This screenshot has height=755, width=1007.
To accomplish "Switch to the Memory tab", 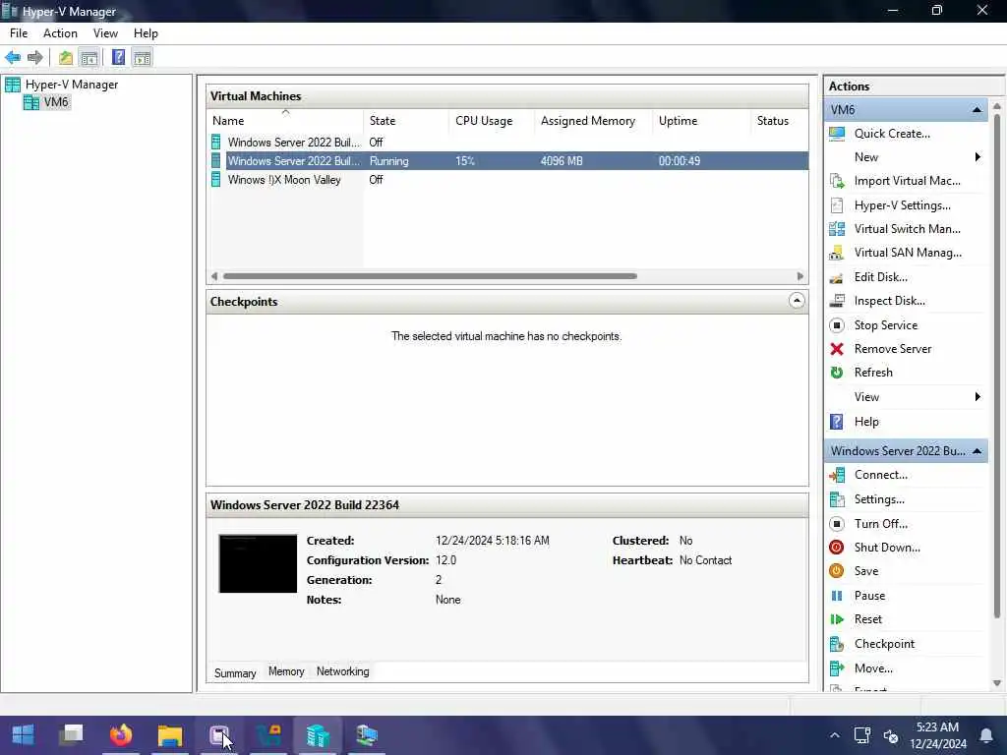I will coord(286,671).
